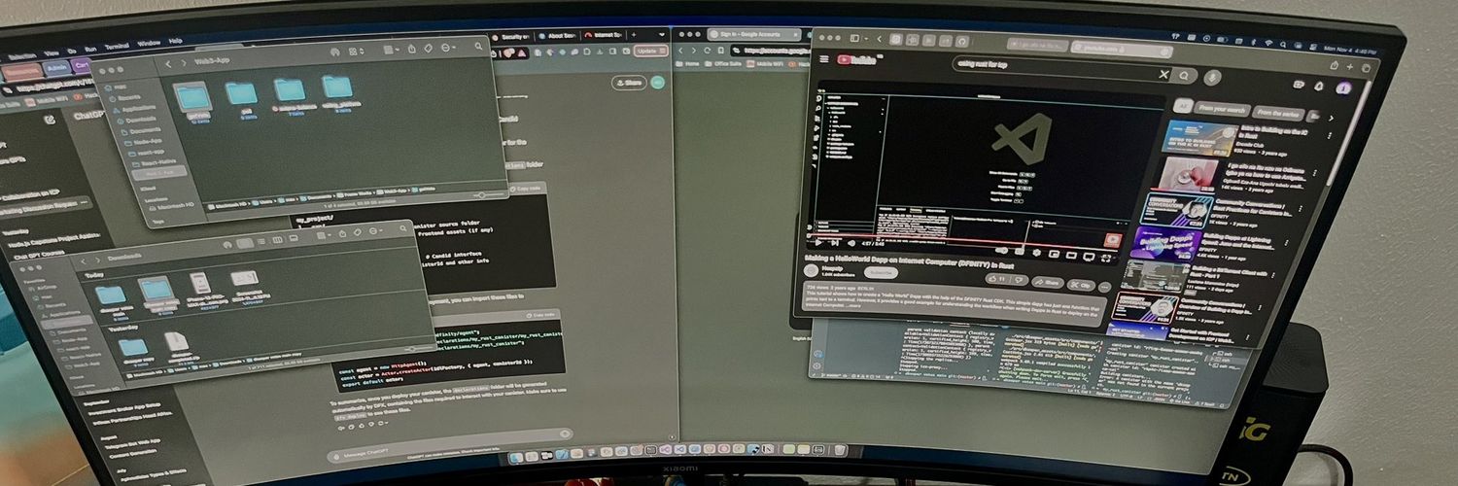Click the YouTube voice search microphone
The image size is (1458, 486).
pos(1212,78)
